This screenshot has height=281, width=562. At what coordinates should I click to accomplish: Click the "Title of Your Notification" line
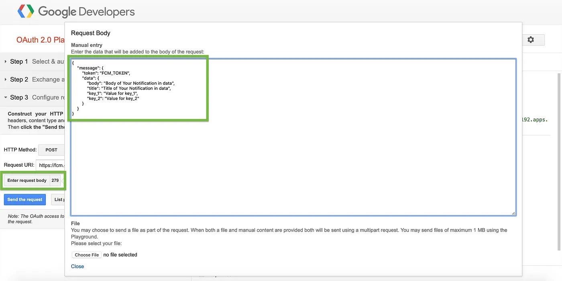129,88
